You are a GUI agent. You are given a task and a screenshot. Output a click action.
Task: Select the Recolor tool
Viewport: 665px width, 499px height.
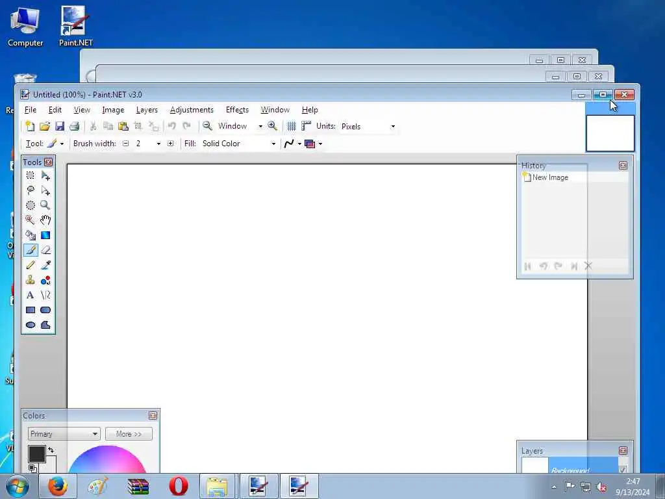click(45, 280)
